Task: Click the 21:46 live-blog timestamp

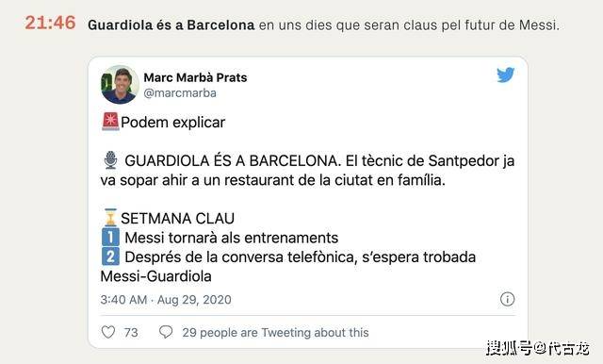Action: click(50, 23)
